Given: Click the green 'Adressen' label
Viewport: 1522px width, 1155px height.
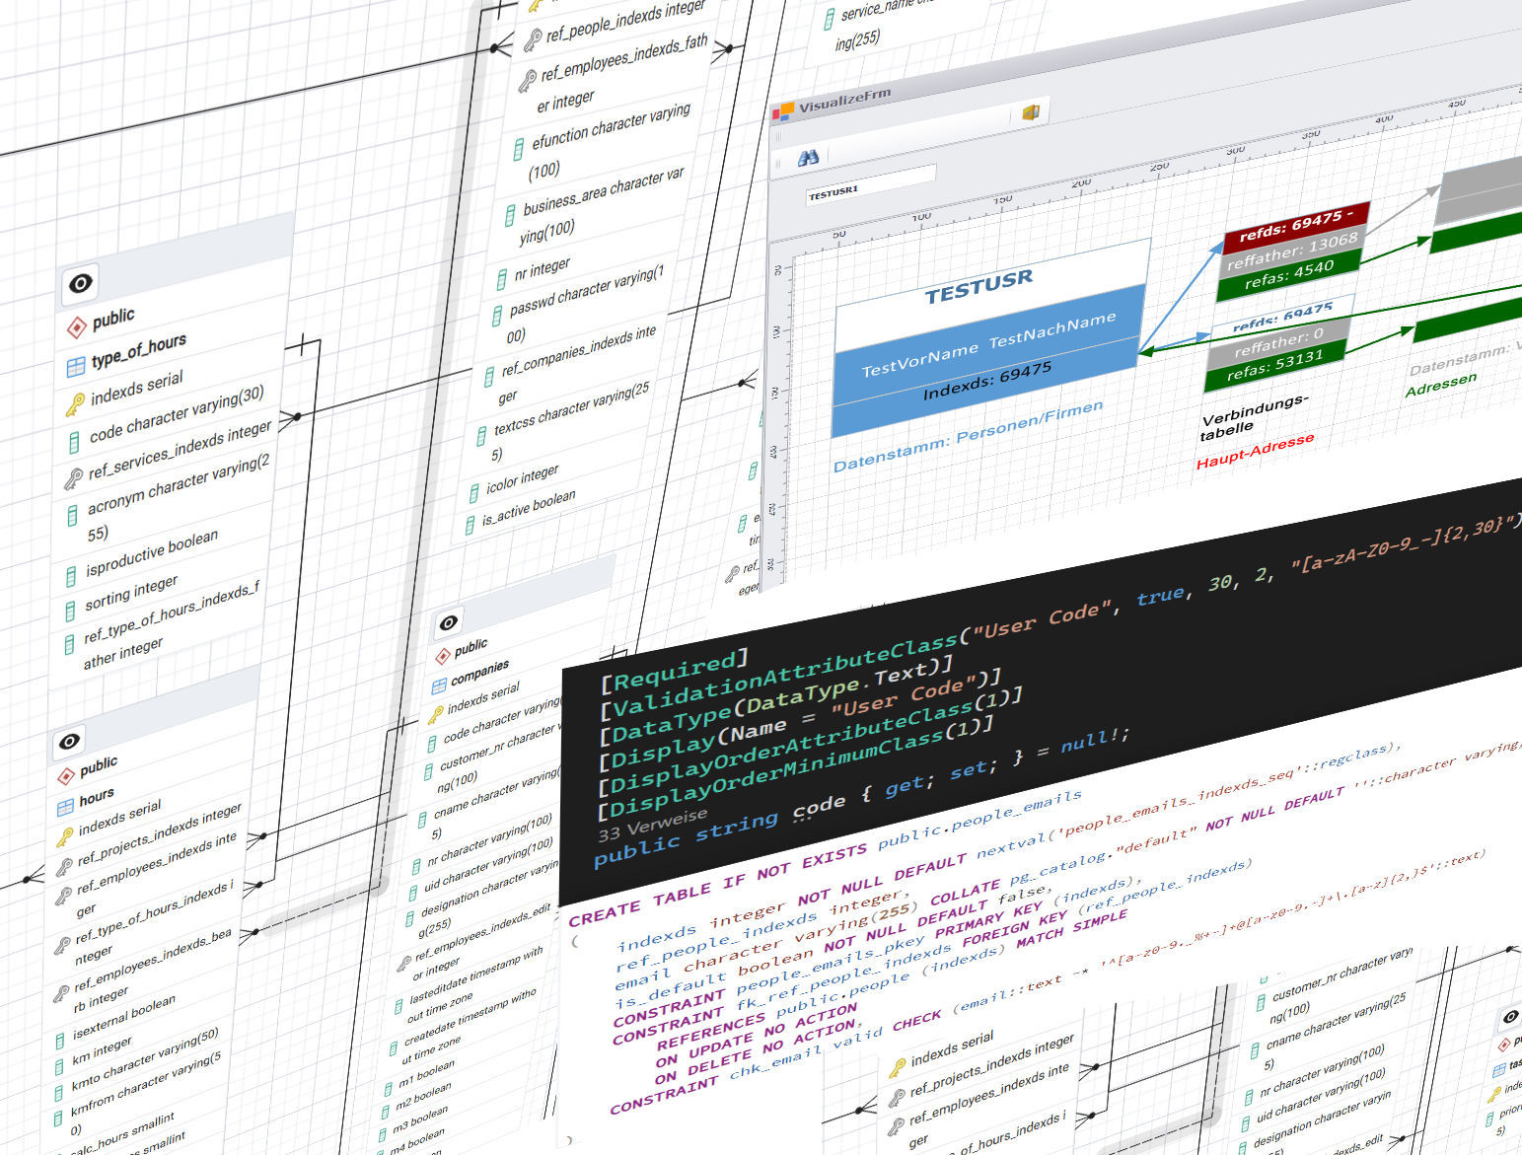Looking at the screenshot, I should (1441, 384).
